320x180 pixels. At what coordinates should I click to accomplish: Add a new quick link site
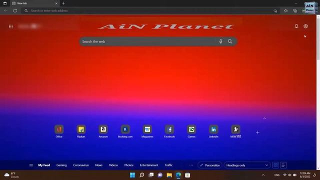[257, 132]
